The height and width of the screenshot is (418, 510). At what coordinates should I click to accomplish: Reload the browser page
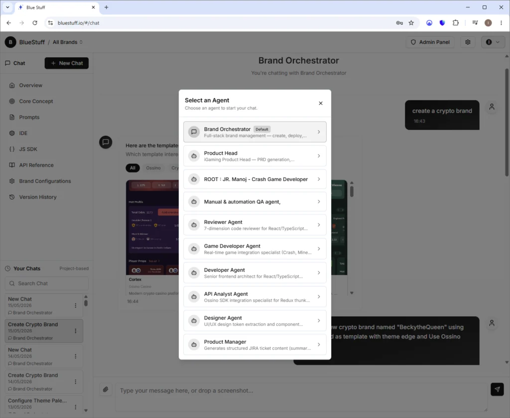click(x=35, y=23)
